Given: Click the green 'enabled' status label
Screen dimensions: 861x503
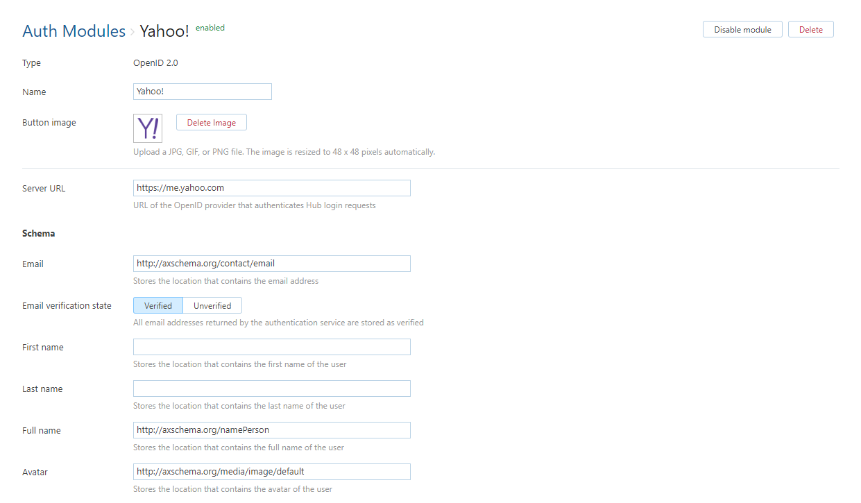Looking at the screenshot, I should click(210, 28).
